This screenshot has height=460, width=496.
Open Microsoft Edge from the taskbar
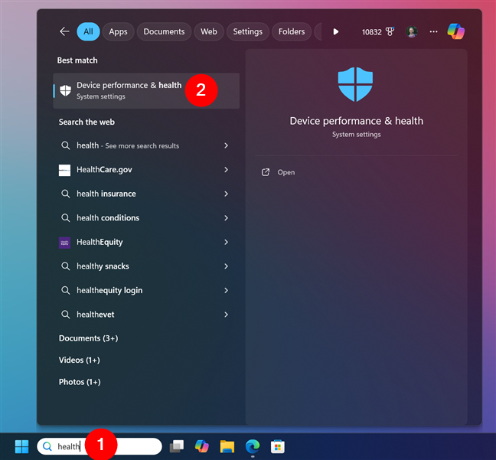pos(253,446)
